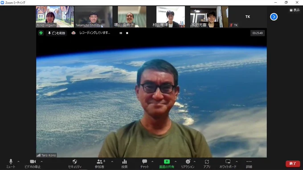Open the Chat panel
The width and height of the screenshot is (303, 170).
click(x=144, y=164)
